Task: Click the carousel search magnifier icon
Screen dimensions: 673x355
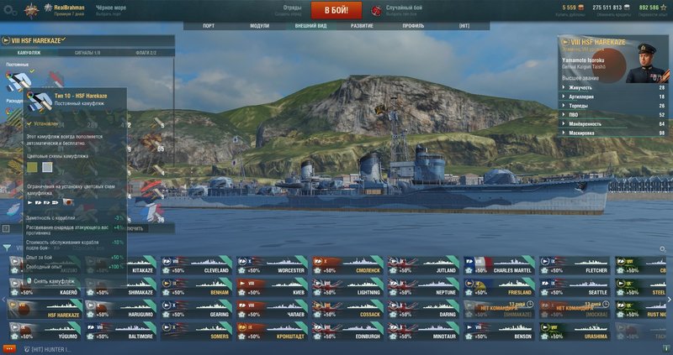Action: [x=663, y=248]
